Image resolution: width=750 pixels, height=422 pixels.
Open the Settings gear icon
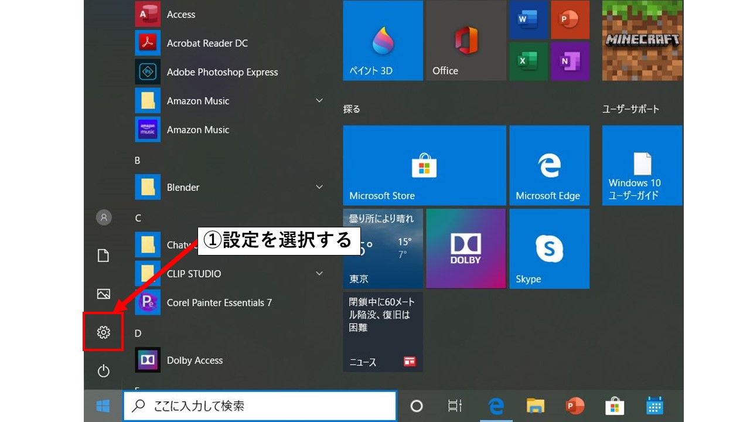[x=103, y=332]
